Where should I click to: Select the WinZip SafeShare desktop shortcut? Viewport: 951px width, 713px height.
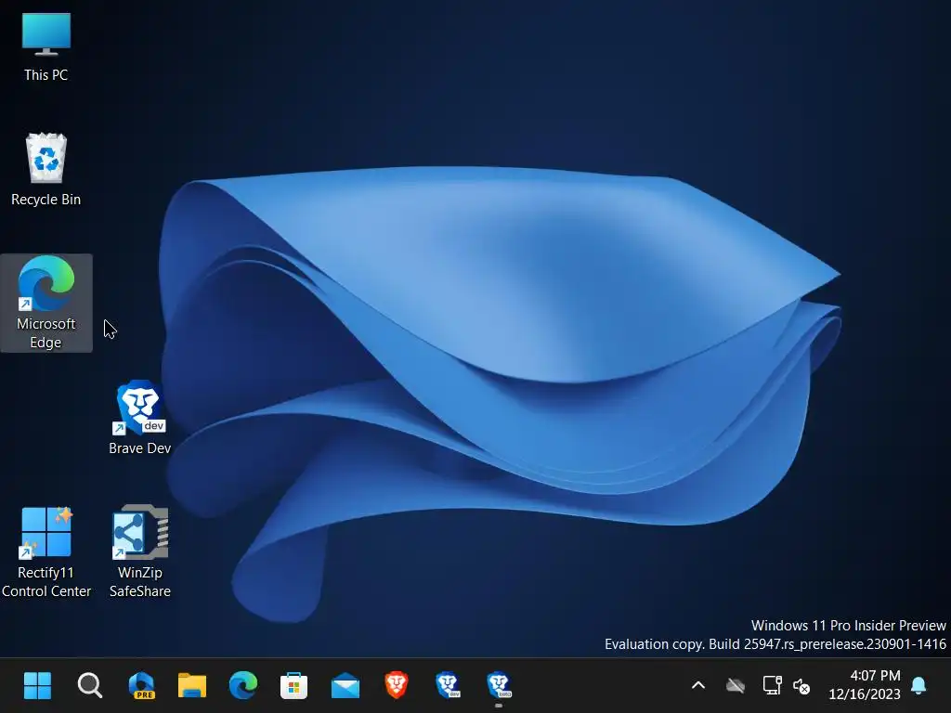click(x=140, y=551)
